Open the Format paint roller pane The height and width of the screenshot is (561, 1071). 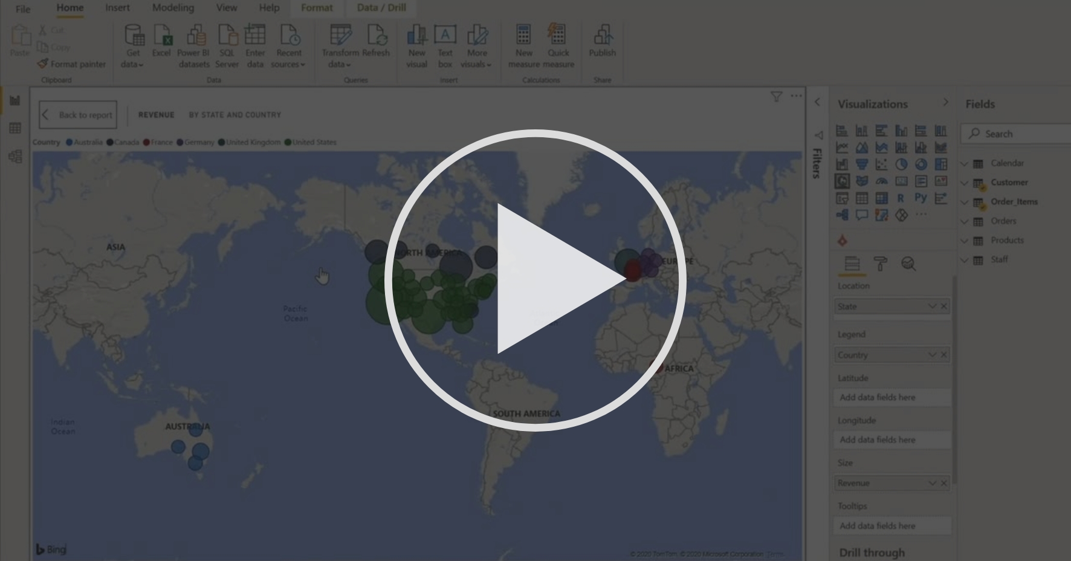(x=882, y=265)
